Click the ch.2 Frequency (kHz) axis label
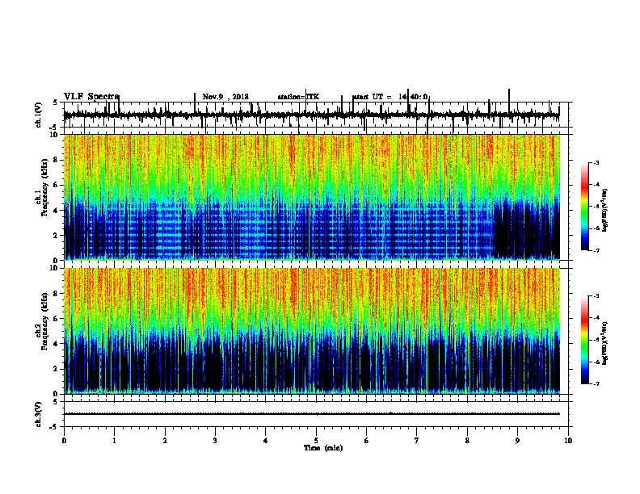 [42, 322]
